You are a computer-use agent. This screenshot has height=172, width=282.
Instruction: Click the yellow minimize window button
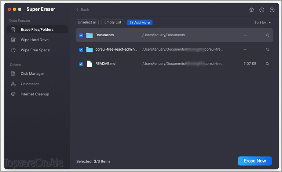tap(15, 9)
